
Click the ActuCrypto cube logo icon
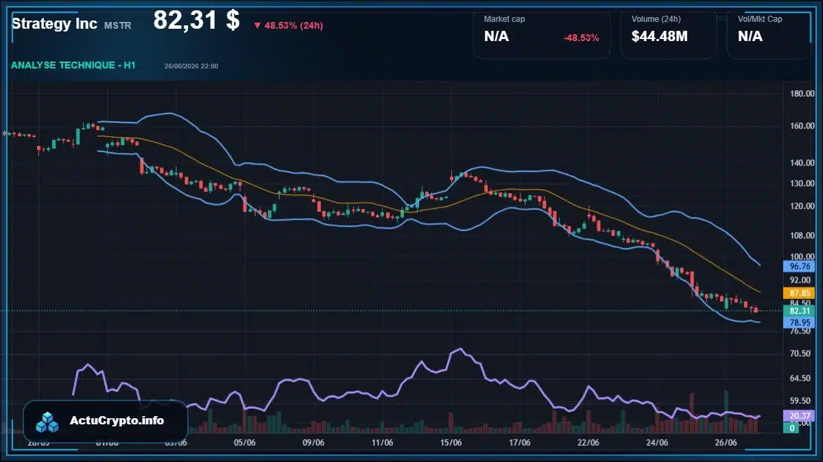pyautogui.click(x=48, y=422)
